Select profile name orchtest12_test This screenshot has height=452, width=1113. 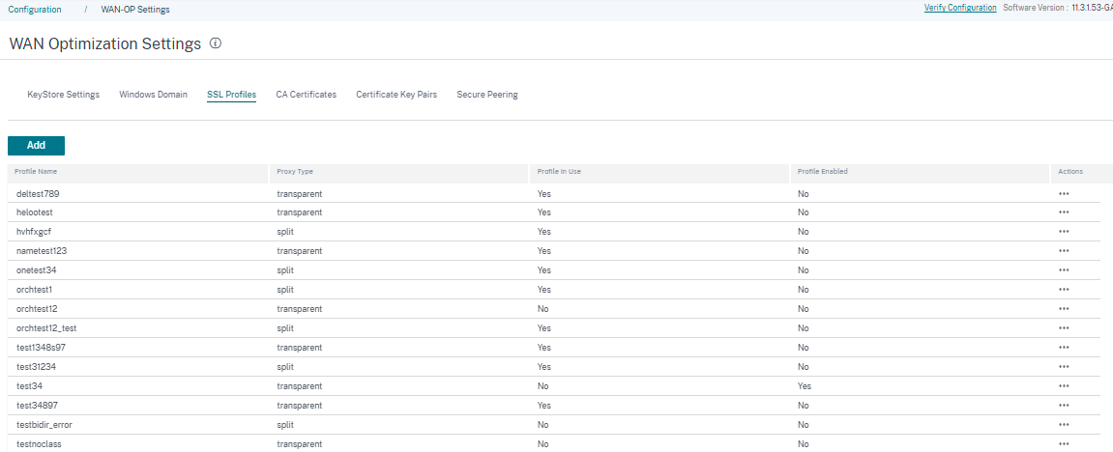(x=46, y=328)
